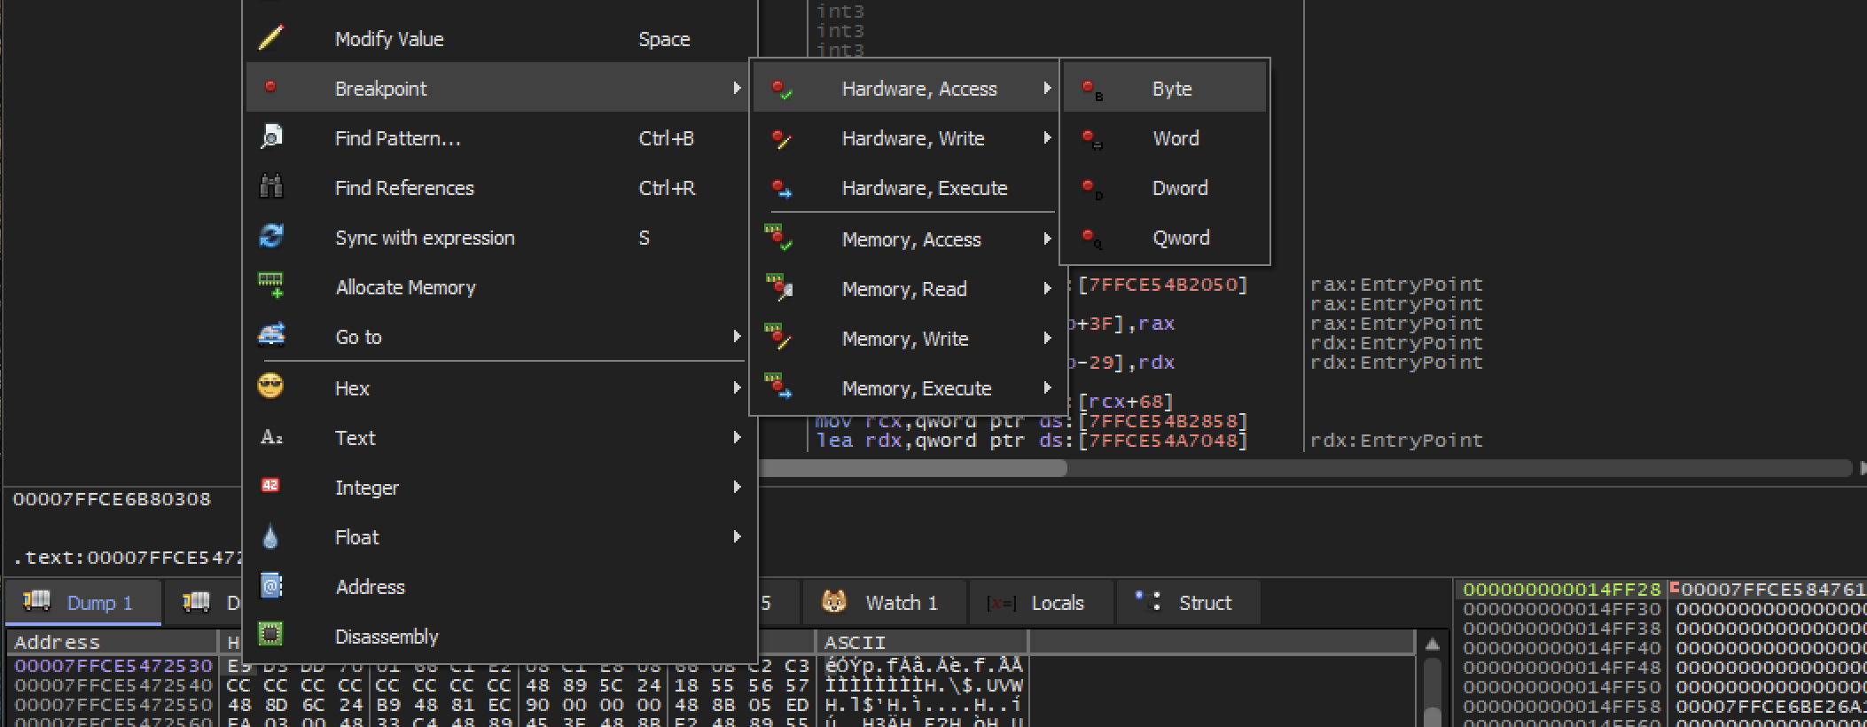This screenshot has width=1867, height=727.
Task: Click the Address book icon
Action: pos(270,585)
